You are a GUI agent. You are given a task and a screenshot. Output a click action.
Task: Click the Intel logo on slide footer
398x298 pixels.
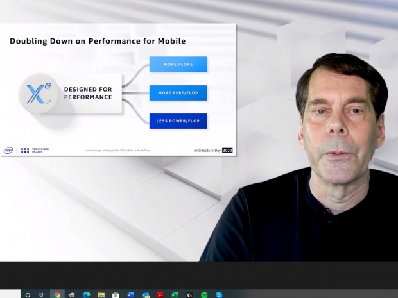click(x=8, y=151)
